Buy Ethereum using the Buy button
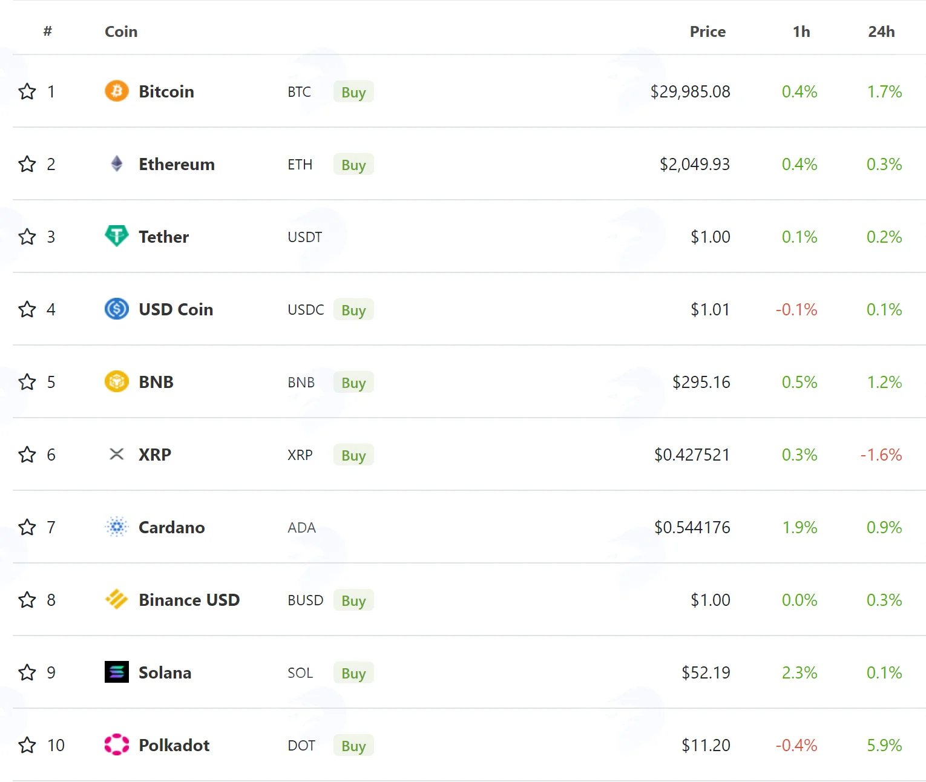 (x=353, y=164)
